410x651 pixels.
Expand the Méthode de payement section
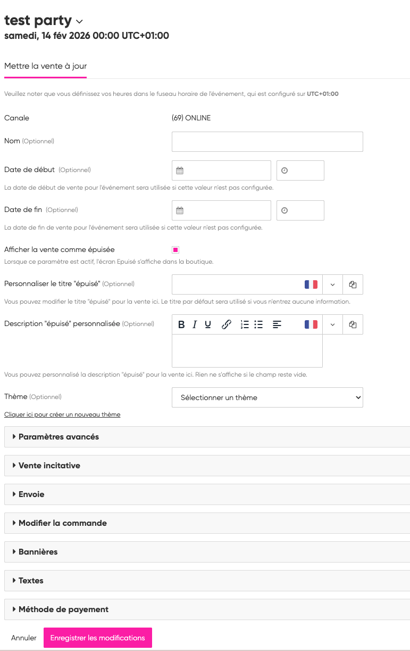point(63,609)
